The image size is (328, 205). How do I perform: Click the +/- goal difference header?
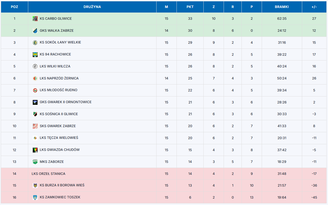click(314, 7)
